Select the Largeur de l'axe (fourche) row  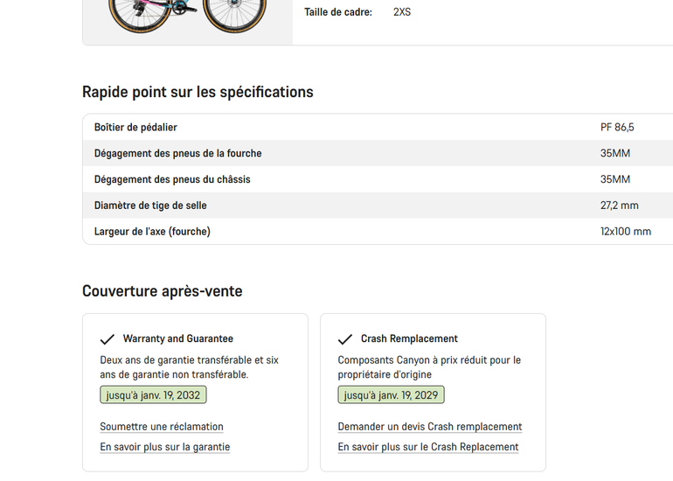(378, 231)
